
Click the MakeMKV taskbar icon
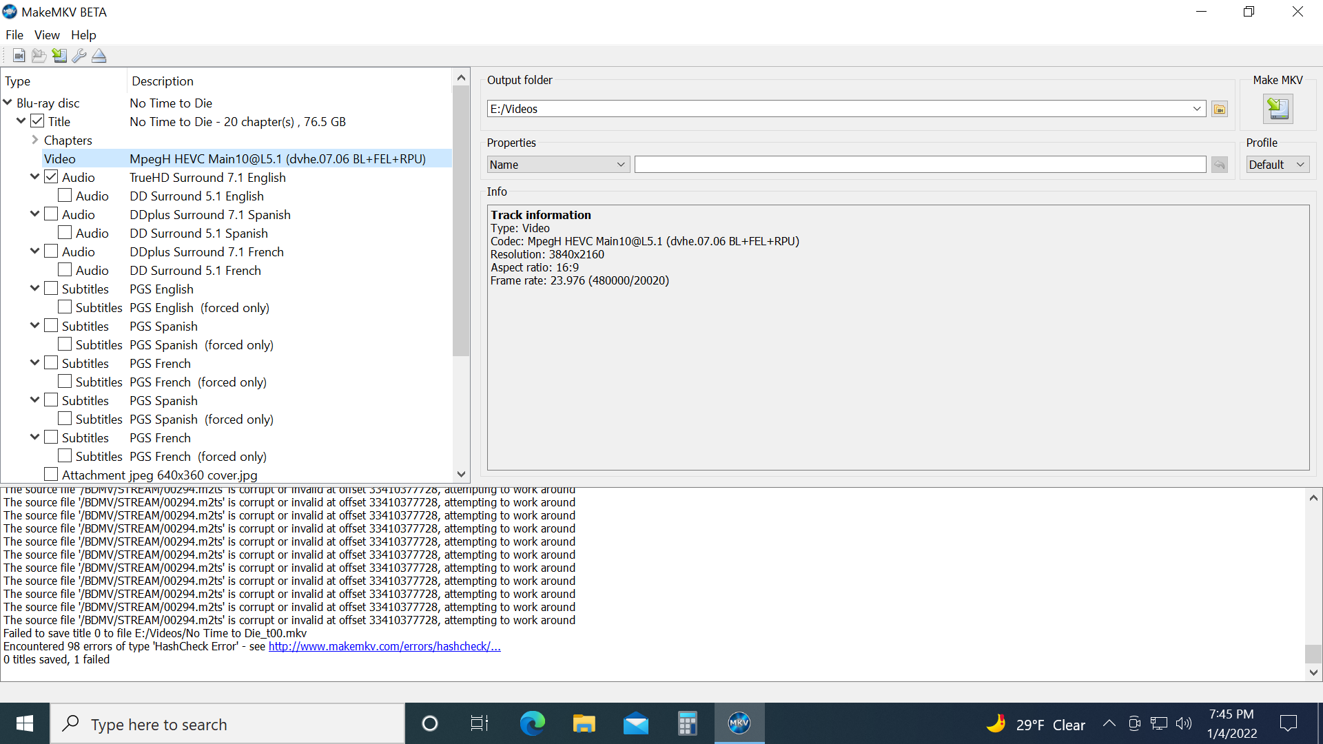coord(739,723)
